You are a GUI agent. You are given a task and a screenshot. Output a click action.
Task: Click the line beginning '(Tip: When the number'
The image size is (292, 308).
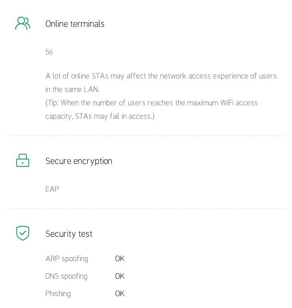(x=151, y=103)
